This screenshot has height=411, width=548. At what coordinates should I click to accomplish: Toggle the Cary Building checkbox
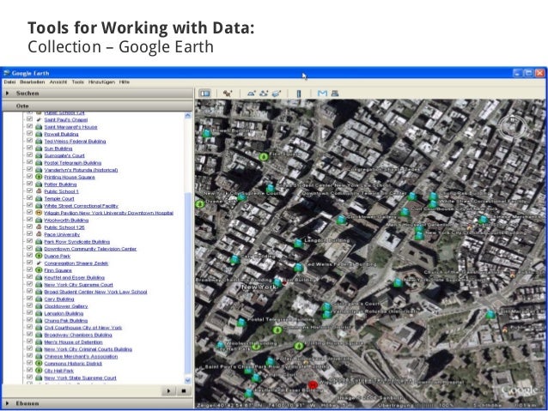[x=30, y=299]
